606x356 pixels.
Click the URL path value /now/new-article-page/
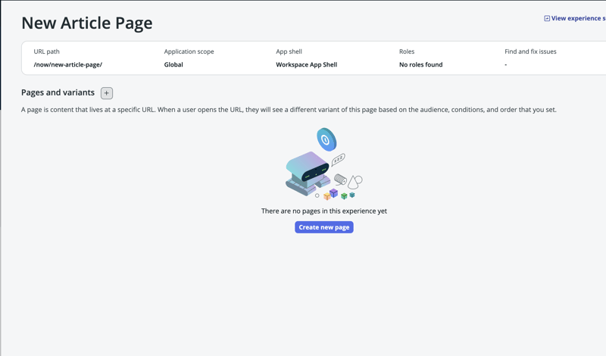[68, 64]
